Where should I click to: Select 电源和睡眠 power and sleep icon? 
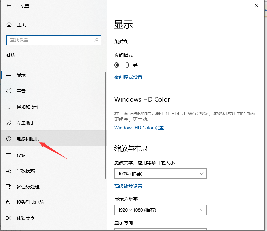(x=9, y=138)
